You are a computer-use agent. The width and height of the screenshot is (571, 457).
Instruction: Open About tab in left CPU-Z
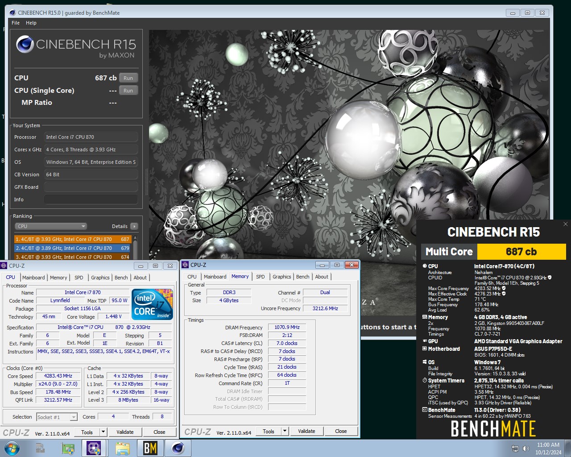click(140, 278)
